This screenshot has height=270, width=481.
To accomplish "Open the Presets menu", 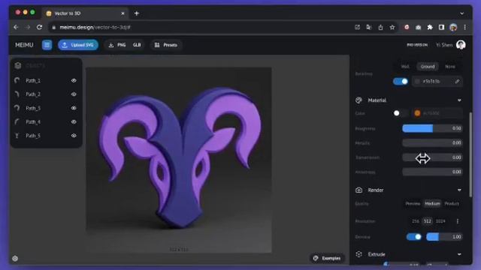I will [166, 45].
